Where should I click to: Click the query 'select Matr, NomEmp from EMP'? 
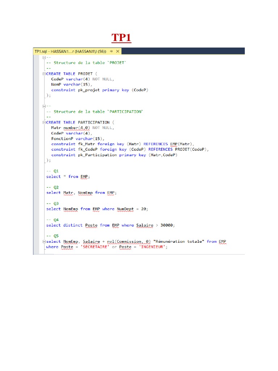81,193
